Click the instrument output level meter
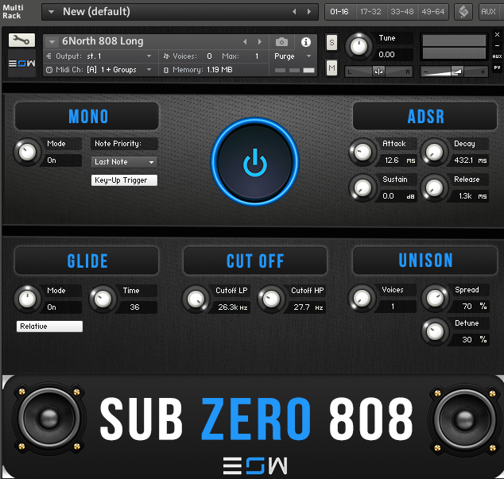The height and width of the screenshot is (479, 504). 454,47
